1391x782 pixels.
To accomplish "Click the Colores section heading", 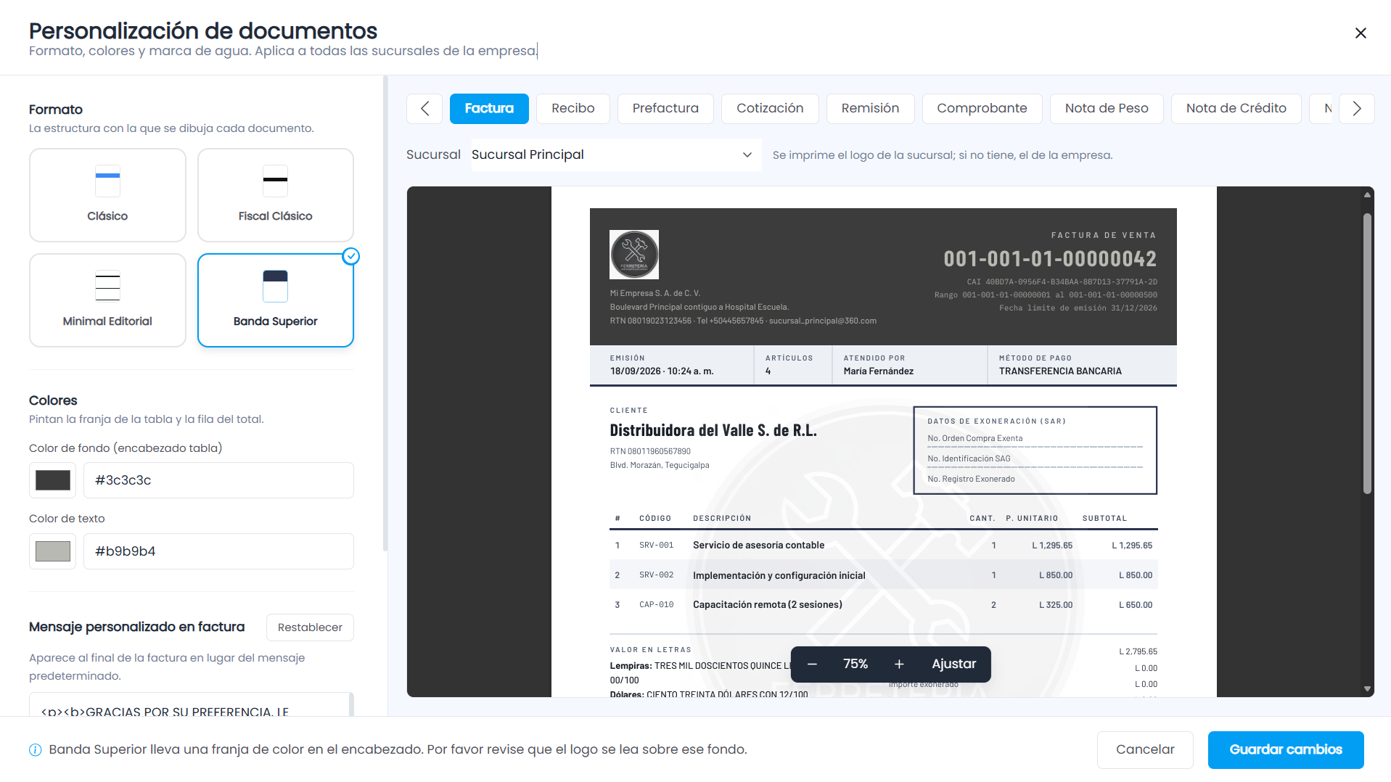I will click(53, 400).
